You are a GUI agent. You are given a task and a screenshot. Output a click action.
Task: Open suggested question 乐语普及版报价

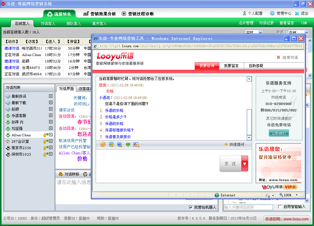(118, 137)
